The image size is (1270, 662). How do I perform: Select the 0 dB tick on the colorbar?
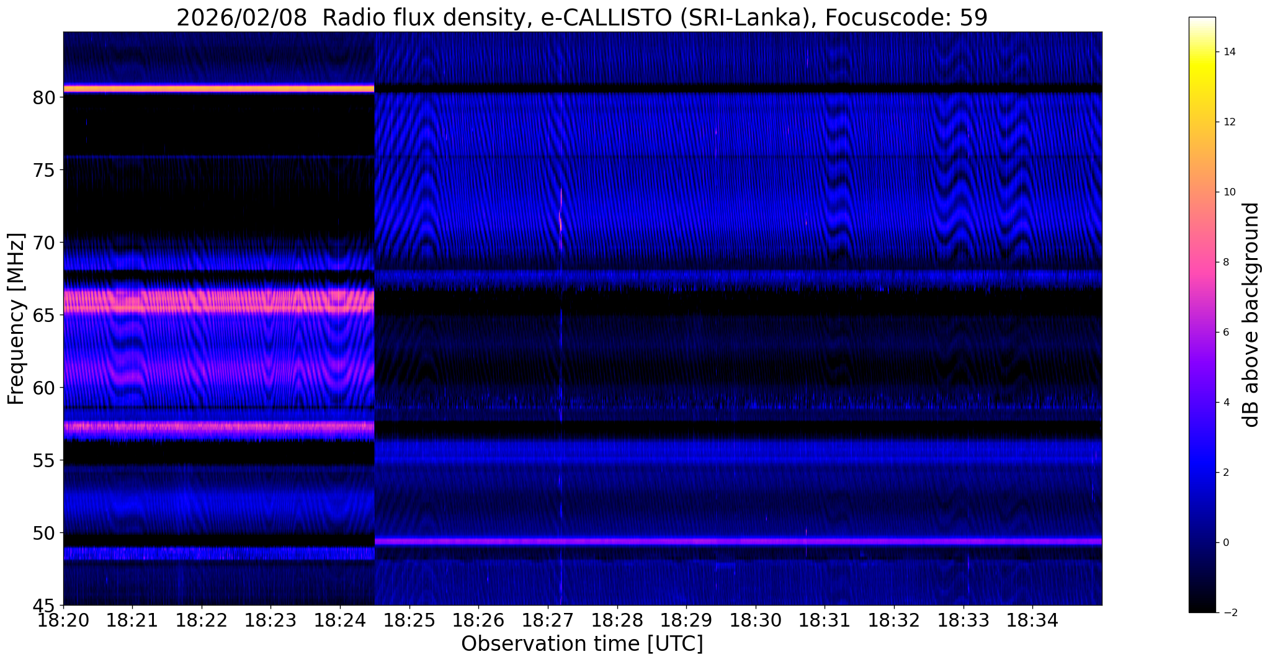point(1226,543)
